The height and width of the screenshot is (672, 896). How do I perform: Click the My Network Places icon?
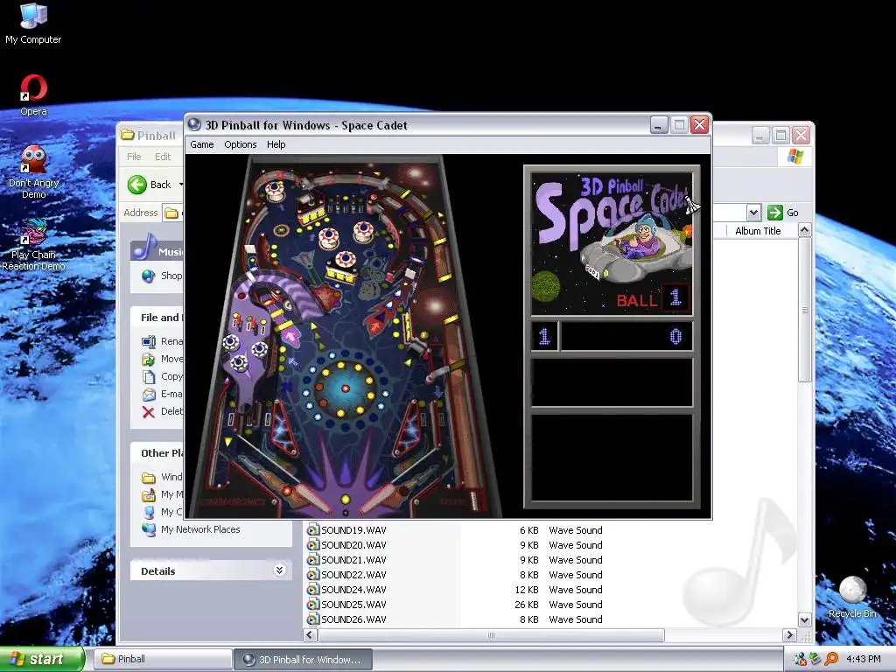coord(149,529)
